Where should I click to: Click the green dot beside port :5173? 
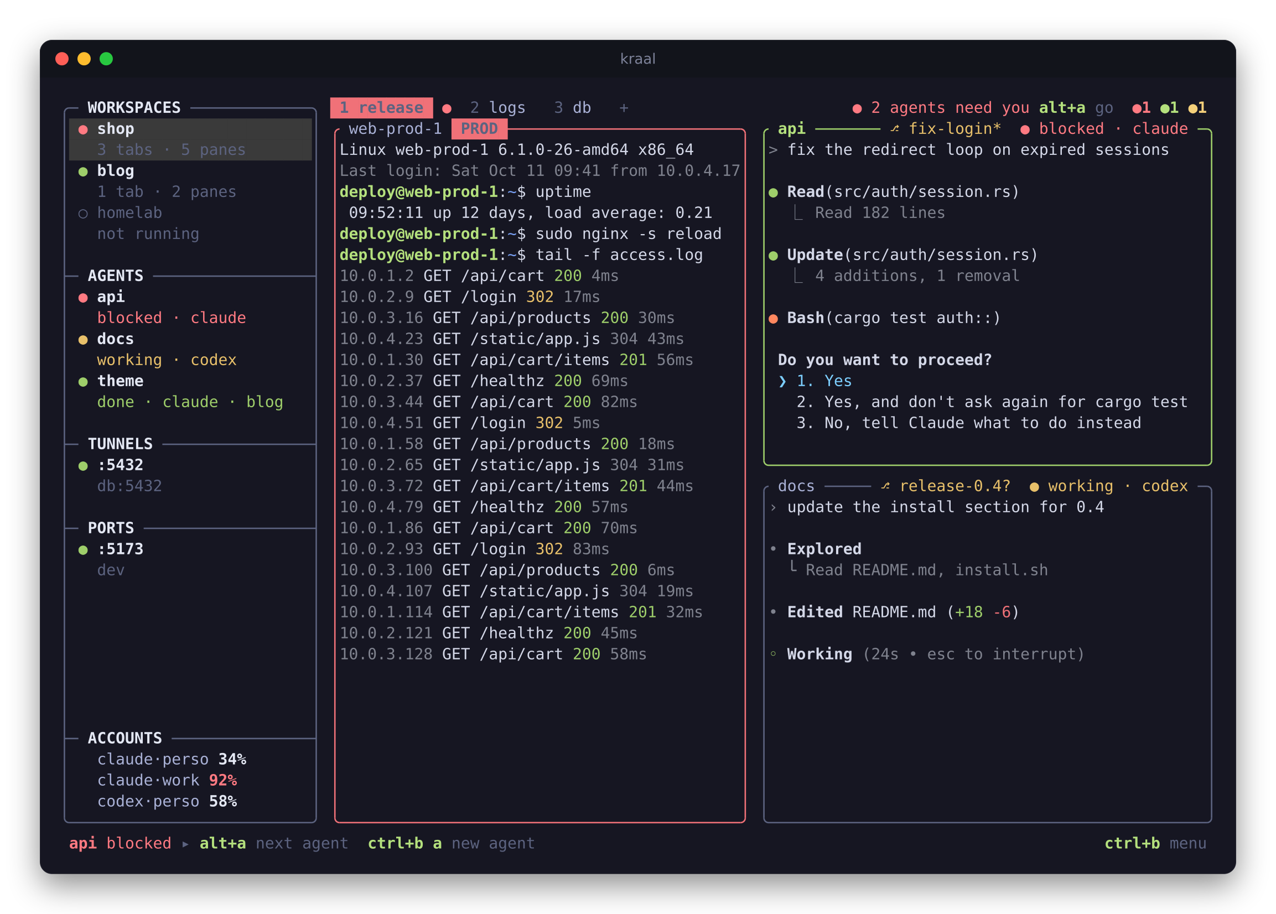82,550
